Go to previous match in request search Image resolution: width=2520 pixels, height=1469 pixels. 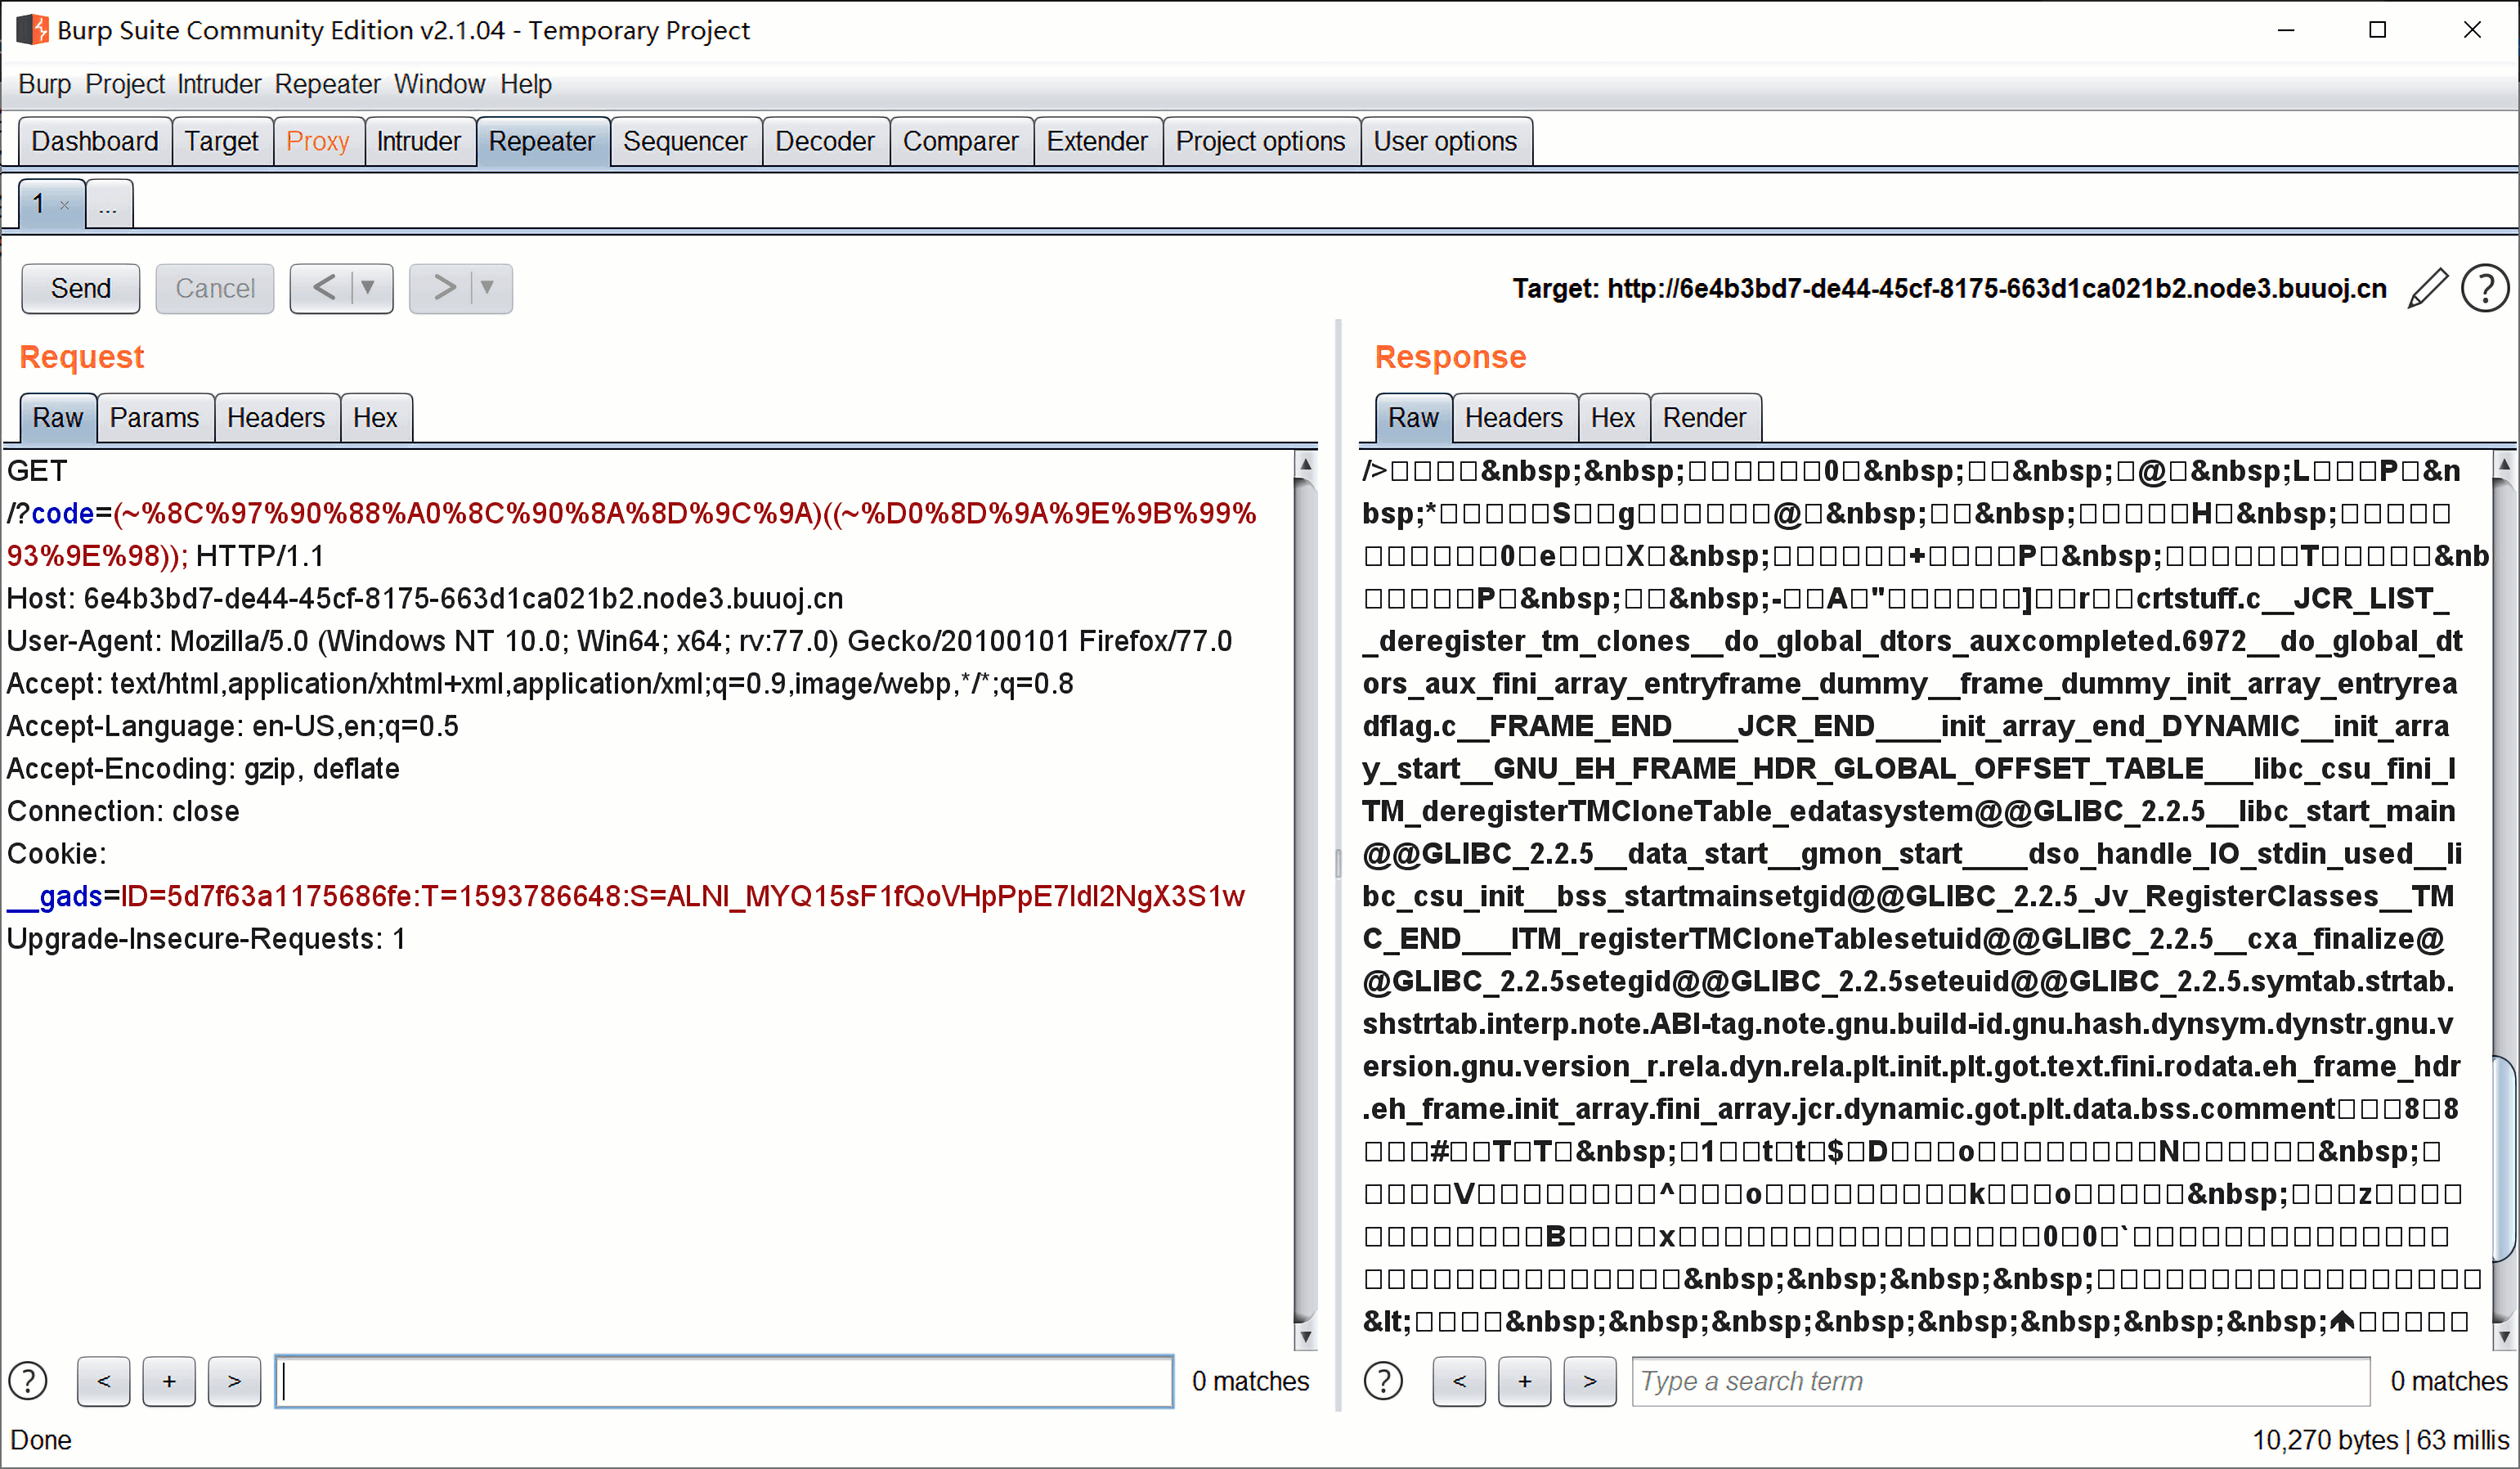tap(104, 1381)
